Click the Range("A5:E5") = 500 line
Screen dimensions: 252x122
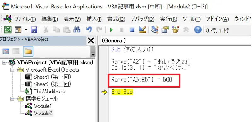coord(141,80)
